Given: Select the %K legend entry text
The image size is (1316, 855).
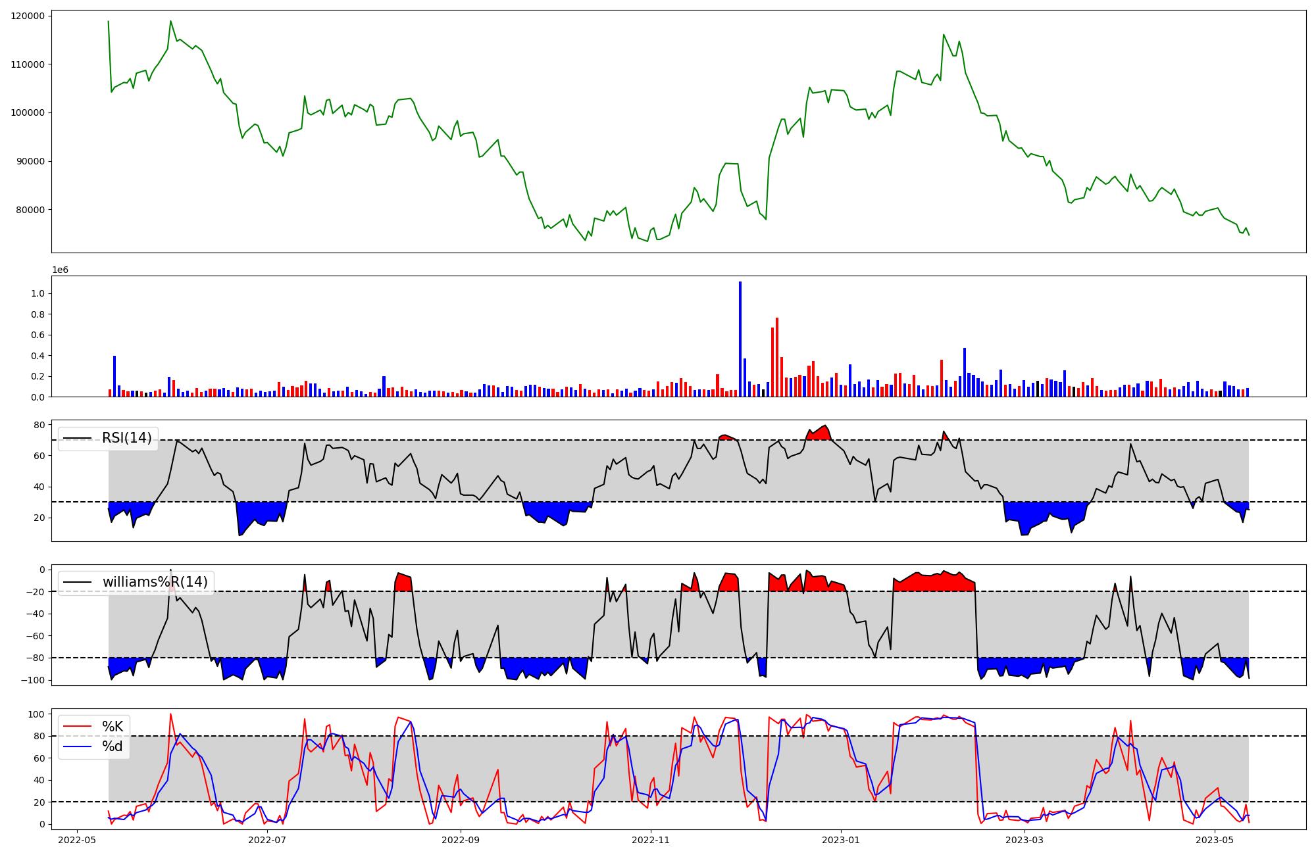Looking at the screenshot, I should tap(113, 727).
